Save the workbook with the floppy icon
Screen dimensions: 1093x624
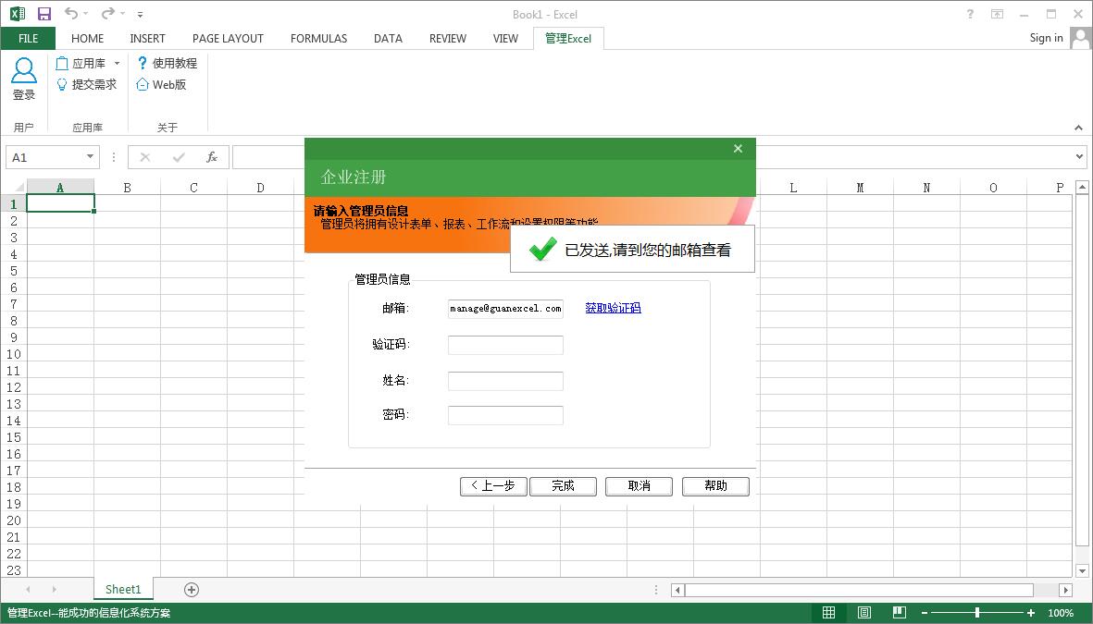(43, 14)
